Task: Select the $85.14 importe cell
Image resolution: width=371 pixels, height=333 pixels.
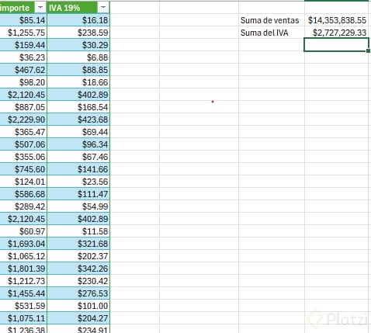Action: (23, 20)
